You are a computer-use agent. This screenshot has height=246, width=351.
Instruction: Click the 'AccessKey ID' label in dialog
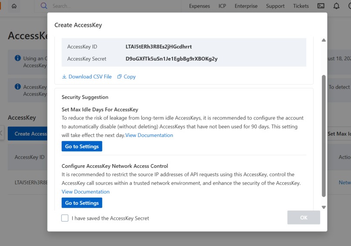(x=82, y=47)
